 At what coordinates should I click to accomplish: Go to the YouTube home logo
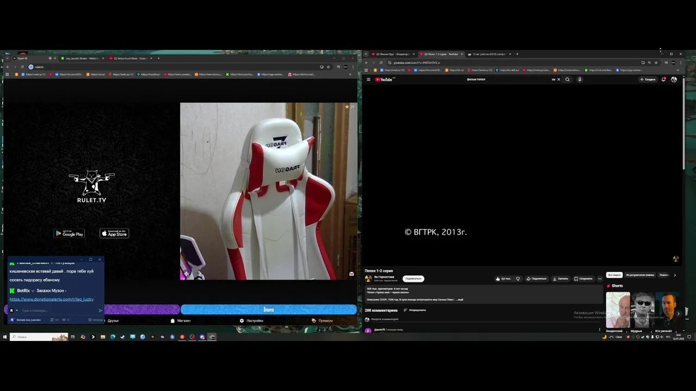point(384,79)
